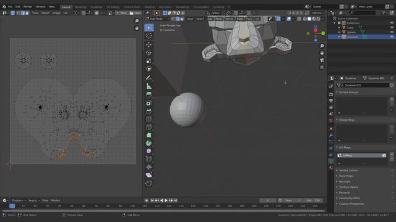Select the Loop Cut tool
Screen dimensions: 396x222
click(x=148, y=119)
